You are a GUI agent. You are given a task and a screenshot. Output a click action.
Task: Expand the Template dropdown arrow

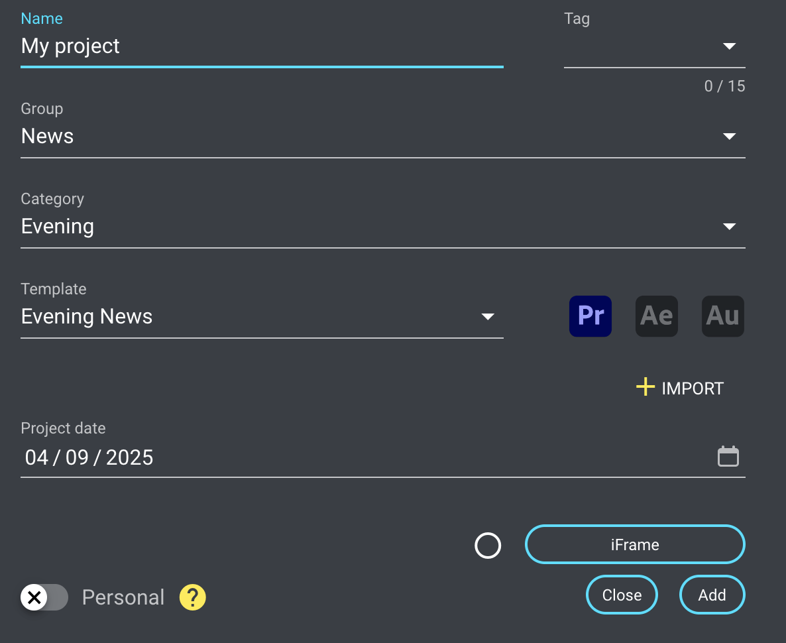click(x=488, y=317)
